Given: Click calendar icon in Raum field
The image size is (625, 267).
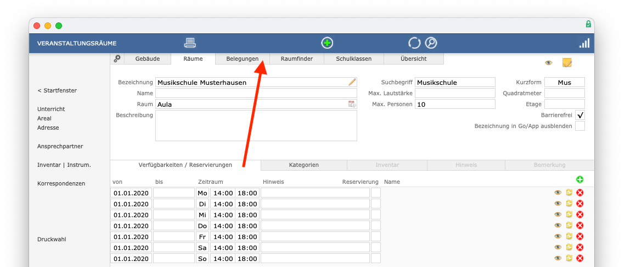Looking at the screenshot, I should [x=352, y=104].
